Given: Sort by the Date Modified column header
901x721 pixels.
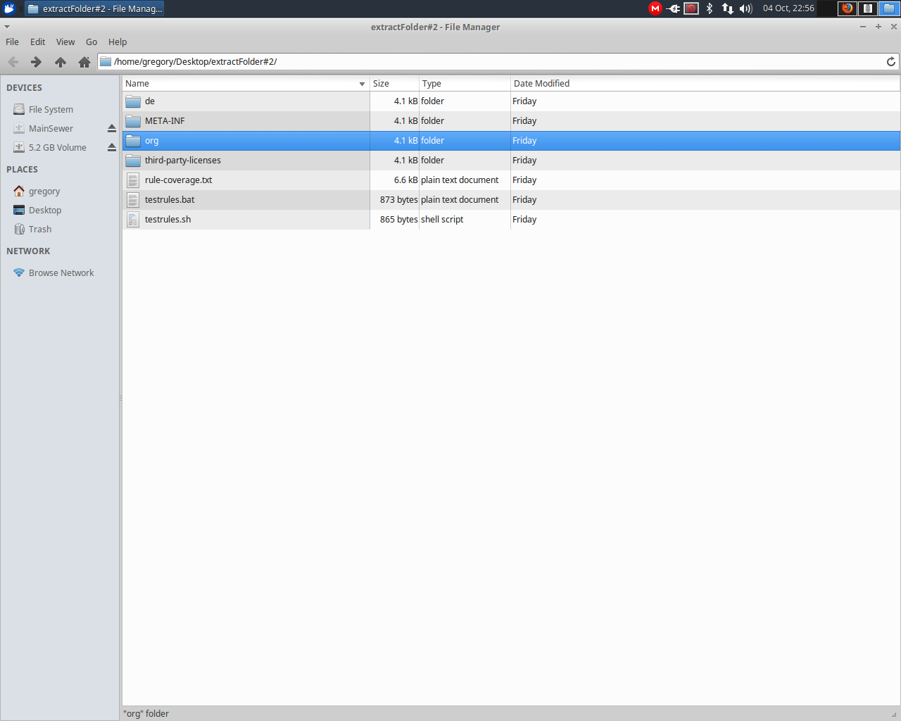Looking at the screenshot, I should click(705, 84).
